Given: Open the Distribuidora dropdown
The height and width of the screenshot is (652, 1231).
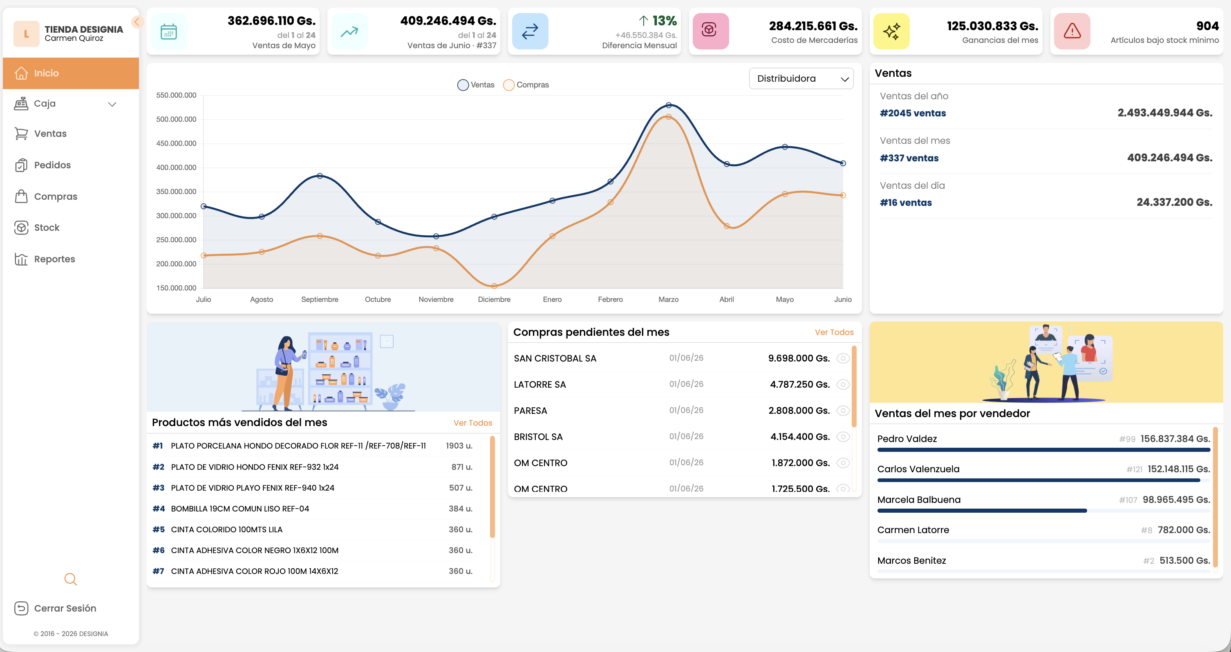Looking at the screenshot, I should [801, 79].
